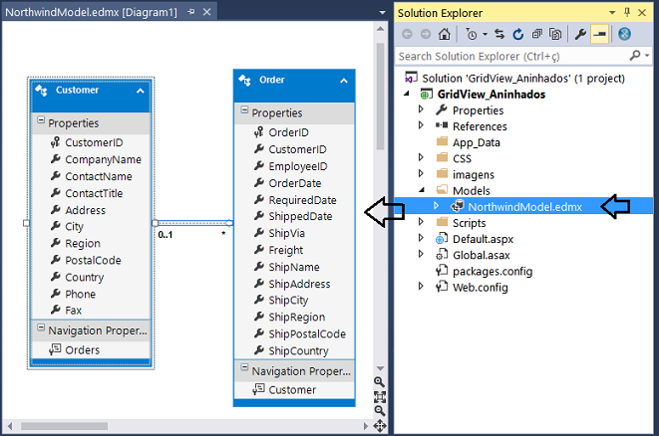Viewport: 659px width, 436px height.
Task: Open Properties wrench icon in toolbar
Action: (x=580, y=34)
